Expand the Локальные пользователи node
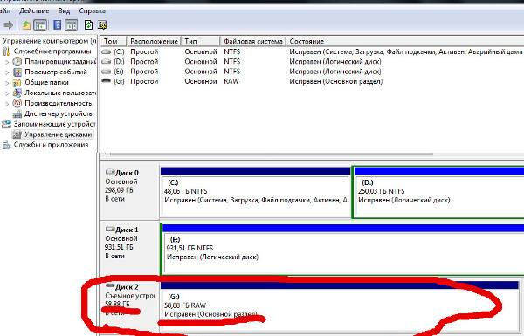The image size is (524, 336). 7,93
